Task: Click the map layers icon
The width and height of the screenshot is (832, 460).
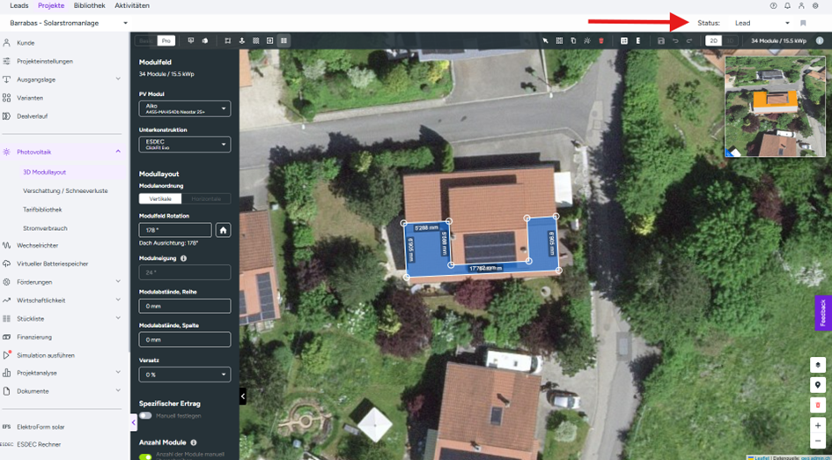Action: (818, 365)
